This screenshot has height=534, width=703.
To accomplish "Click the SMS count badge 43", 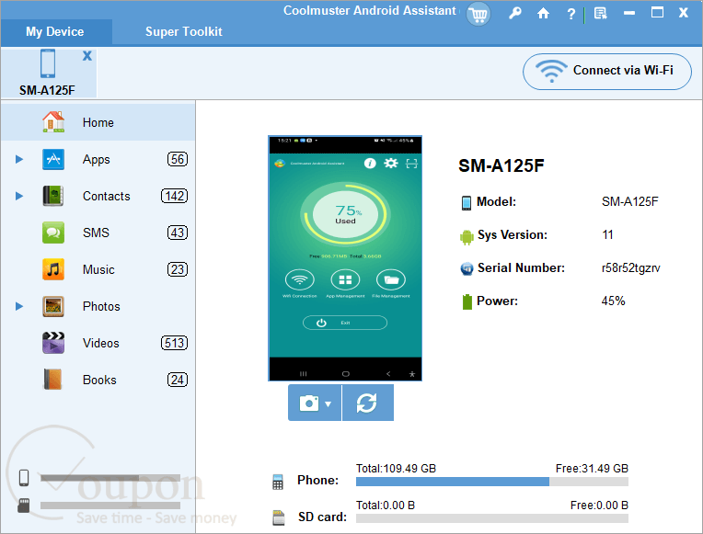I will coord(178,233).
